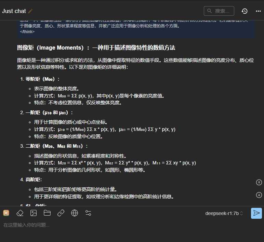Image resolution: width=264 pixels, height=242 pixels.
Task: Click the chain link icon
Action: click(61, 213)
